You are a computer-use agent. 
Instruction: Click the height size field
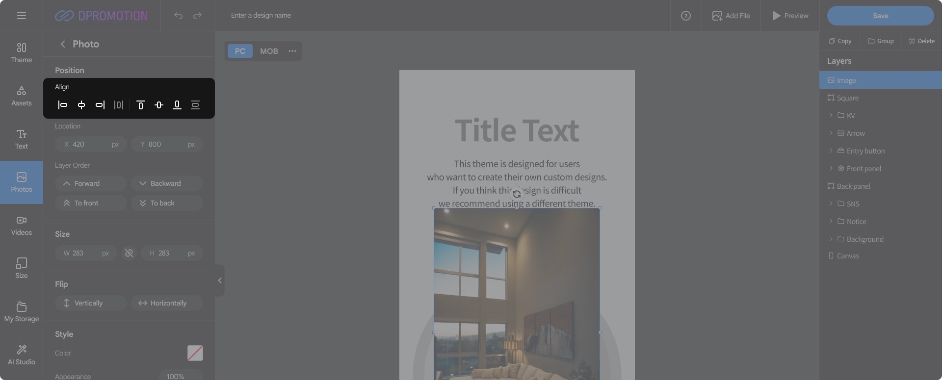pos(172,253)
